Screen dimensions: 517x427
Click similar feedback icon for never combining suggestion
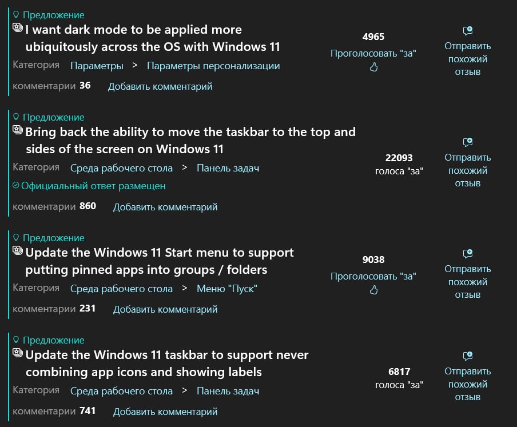[468, 356]
